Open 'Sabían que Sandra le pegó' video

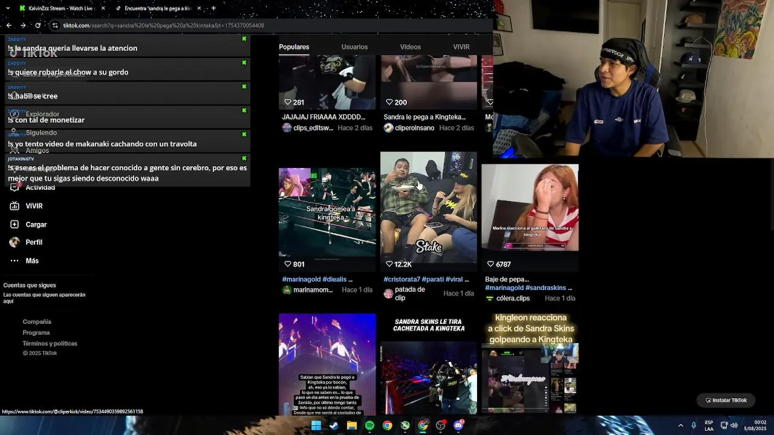pyautogui.click(x=327, y=364)
